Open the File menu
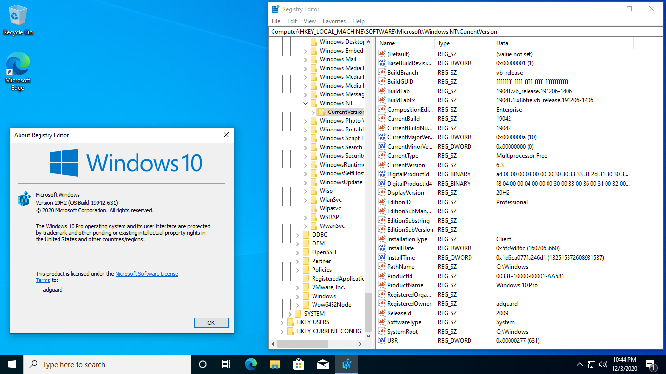 [x=276, y=21]
